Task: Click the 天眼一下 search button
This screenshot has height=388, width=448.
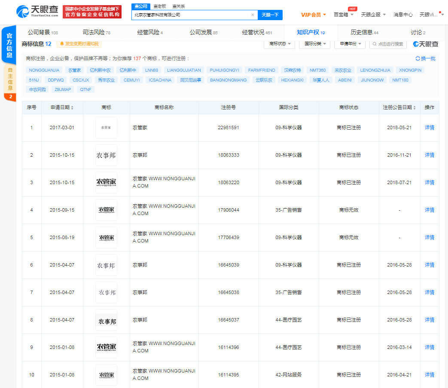Action: 270,15
